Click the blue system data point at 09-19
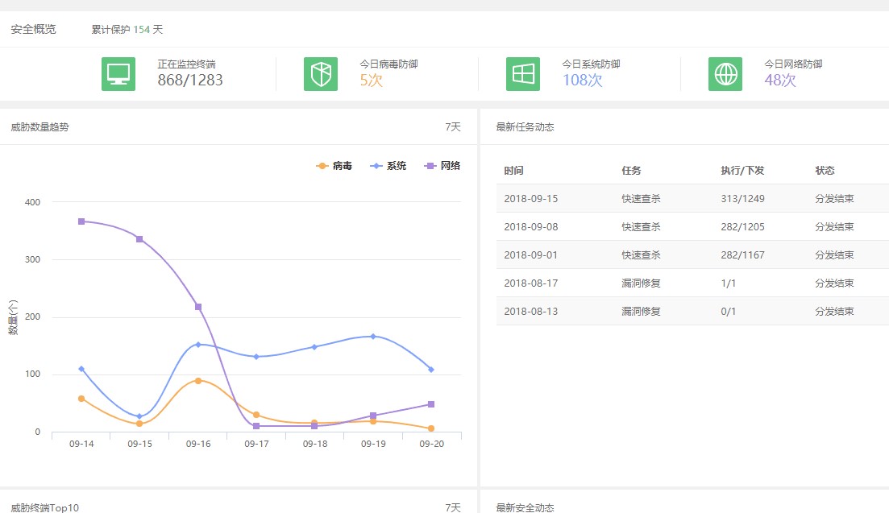This screenshot has height=513, width=889. point(373,337)
